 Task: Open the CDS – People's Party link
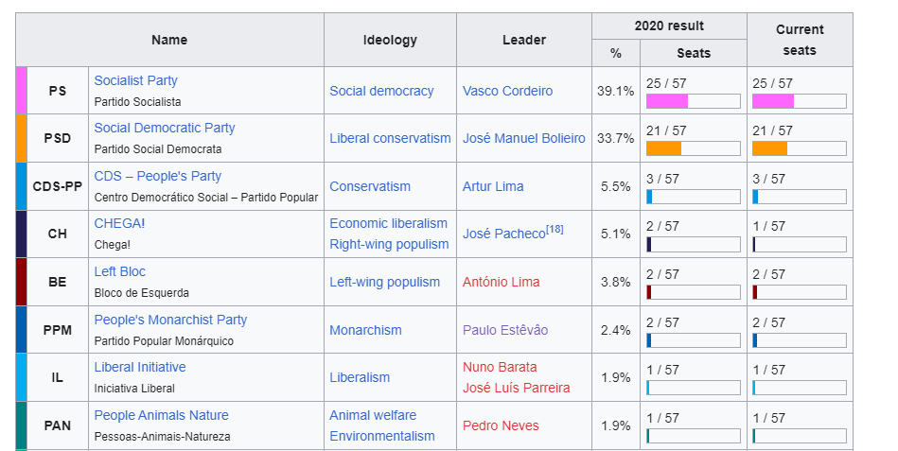coord(157,176)
